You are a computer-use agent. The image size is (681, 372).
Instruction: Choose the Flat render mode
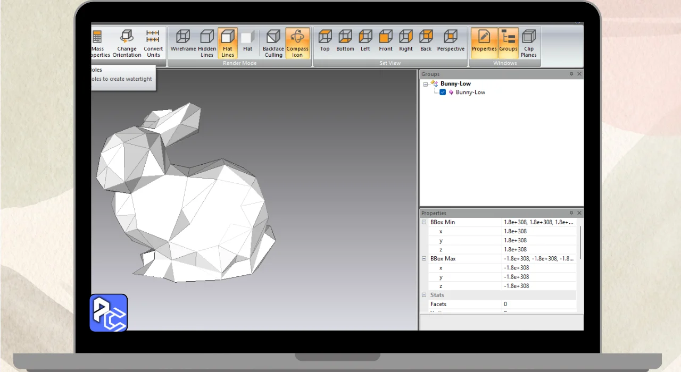coord(247,42)
